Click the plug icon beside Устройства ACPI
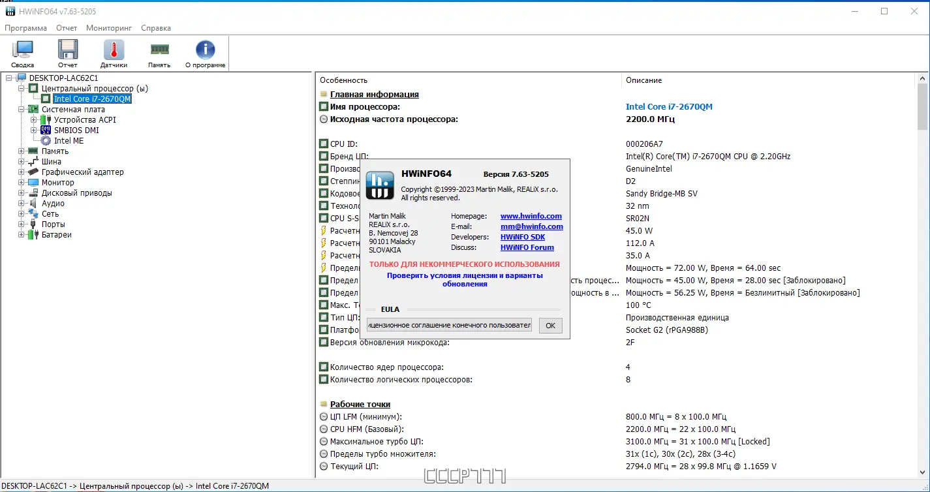Image resolution: width=930 pixels, height=492 pixels. click(46, 120)
